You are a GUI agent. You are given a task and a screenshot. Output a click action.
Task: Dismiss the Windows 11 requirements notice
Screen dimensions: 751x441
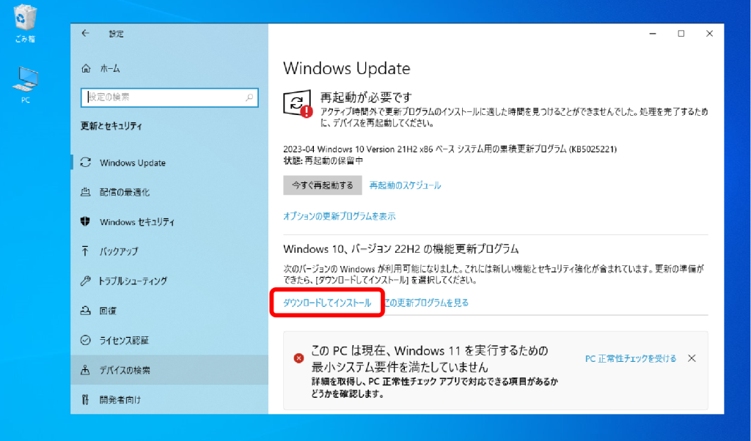(x=692, y=359)
